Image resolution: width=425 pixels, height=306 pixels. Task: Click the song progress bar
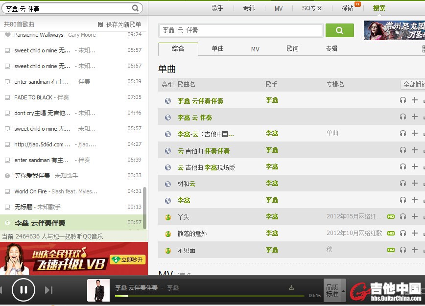210,296
